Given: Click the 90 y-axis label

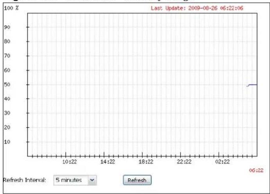Looking at the screenshot, I should click(7, 27).
